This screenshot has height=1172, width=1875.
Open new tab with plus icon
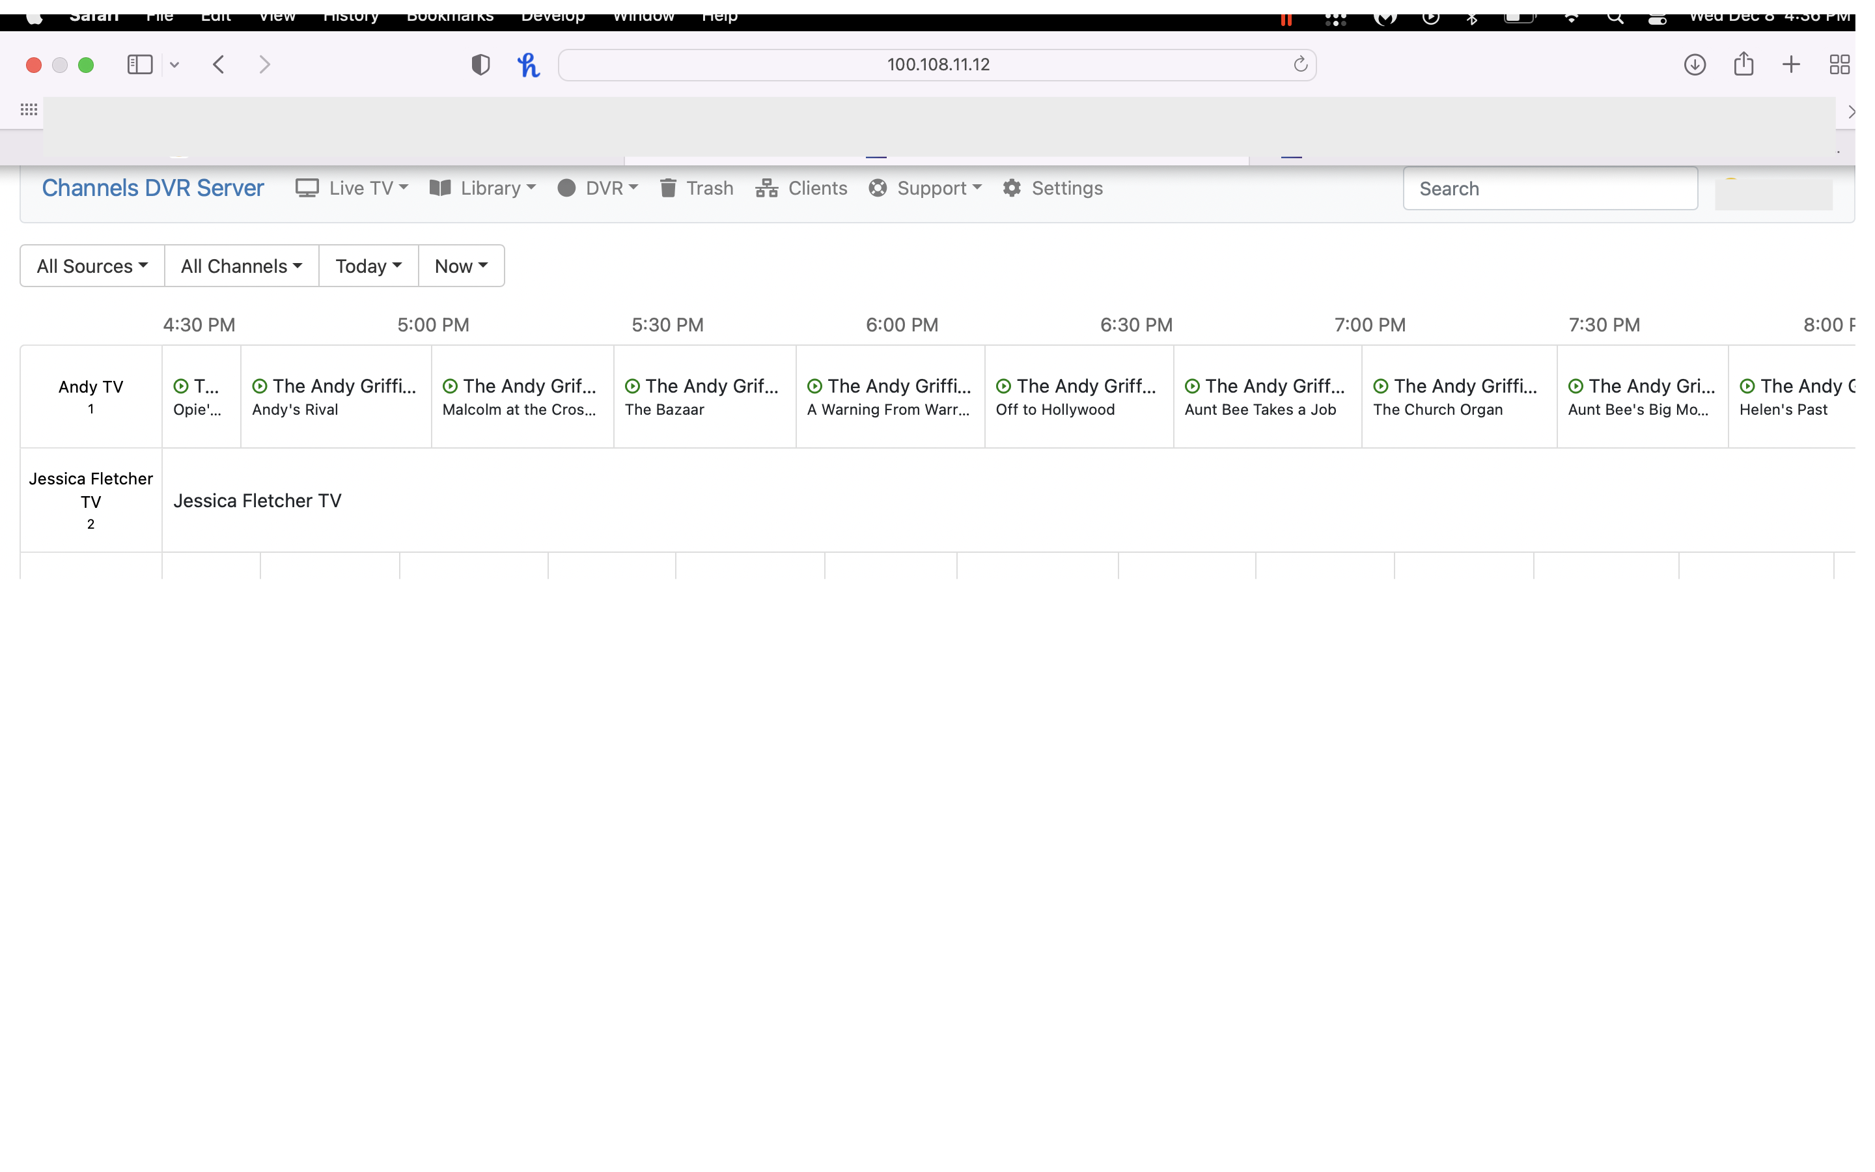[1790, 64]
